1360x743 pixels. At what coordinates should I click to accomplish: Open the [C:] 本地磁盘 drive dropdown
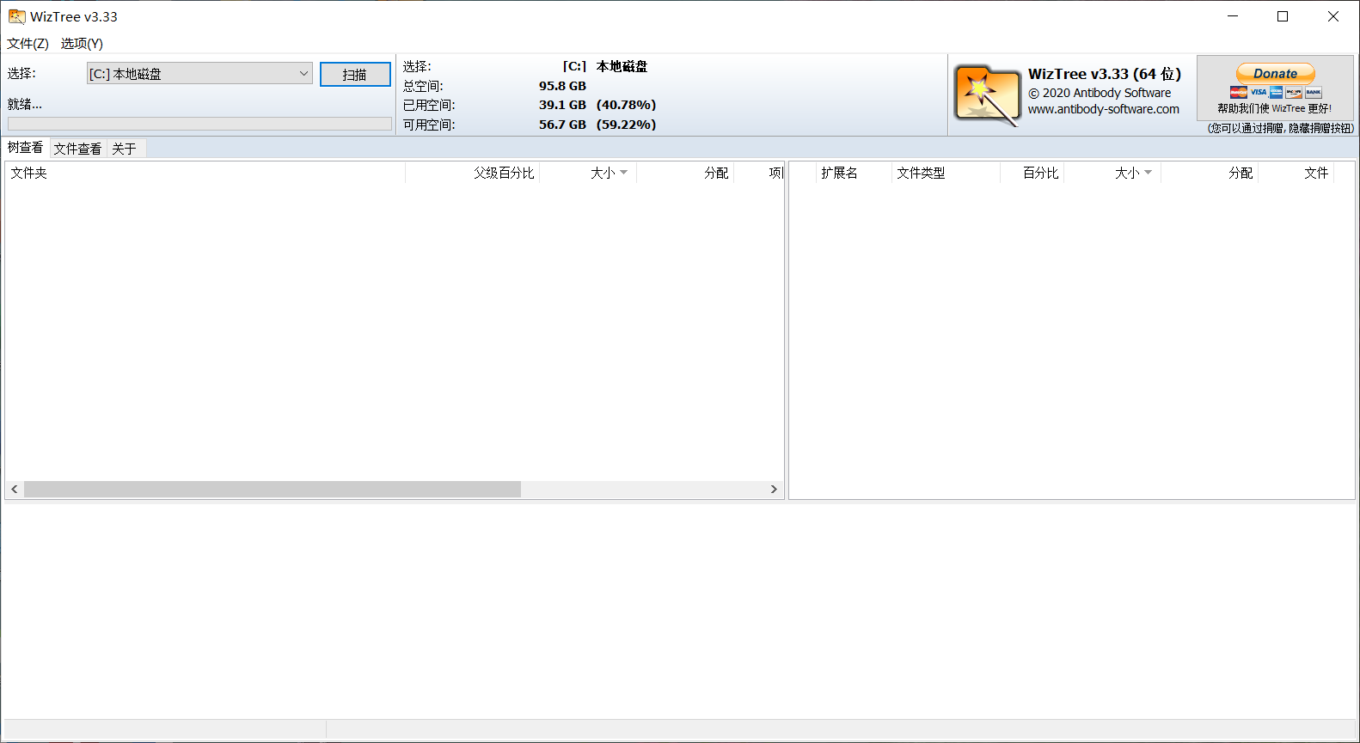[x=199, y=74]
